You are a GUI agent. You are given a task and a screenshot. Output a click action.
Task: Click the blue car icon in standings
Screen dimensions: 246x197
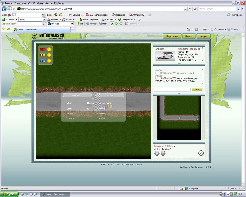click(42, 61)
